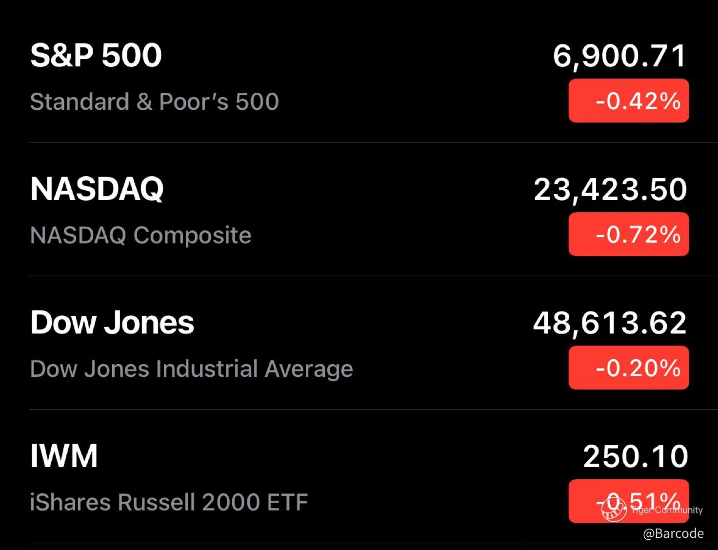
Task: Click the Standard & Poor's 500 subtitle
Action: point(154,102)
